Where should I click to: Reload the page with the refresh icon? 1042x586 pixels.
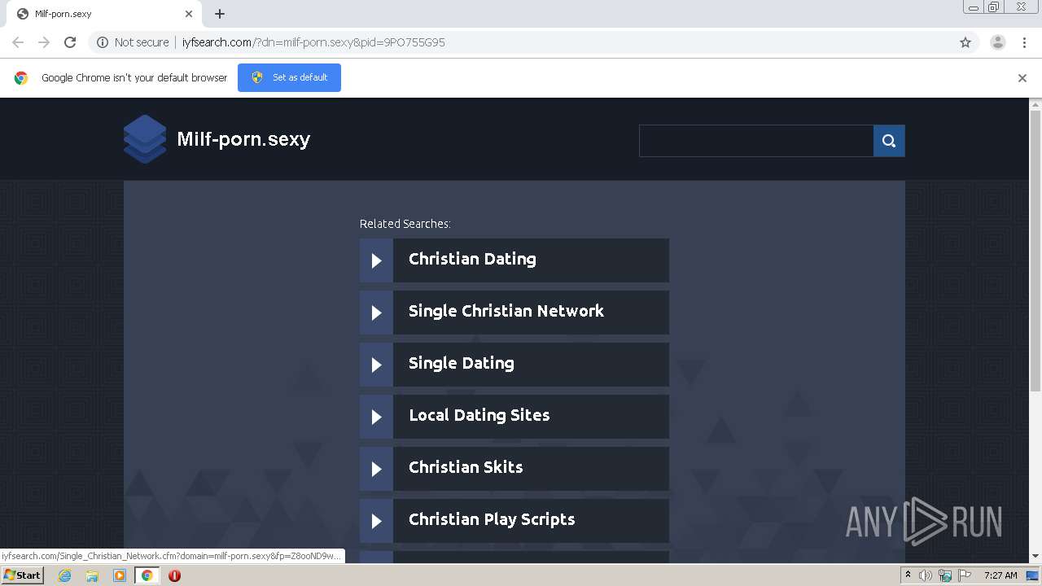(x=70, y=42)
